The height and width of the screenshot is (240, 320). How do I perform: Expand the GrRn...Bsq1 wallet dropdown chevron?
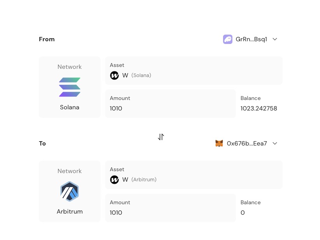[275, 39]
